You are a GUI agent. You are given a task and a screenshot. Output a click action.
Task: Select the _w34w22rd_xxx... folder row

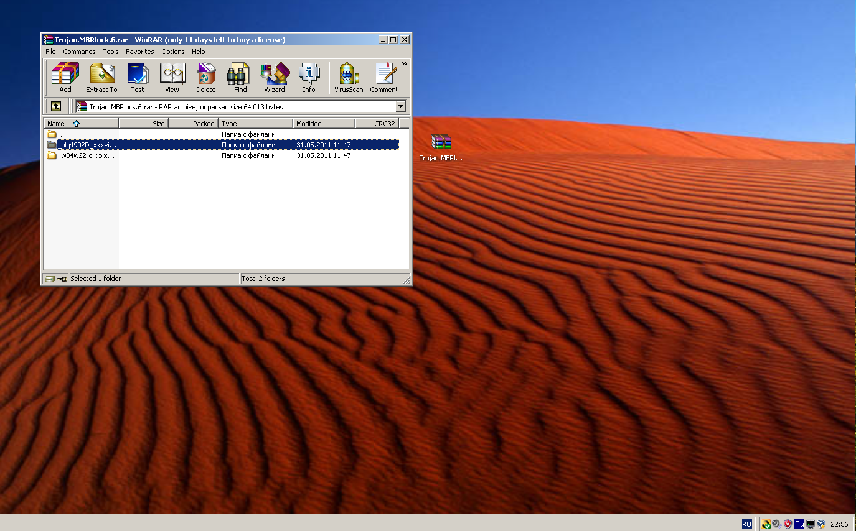222,155
